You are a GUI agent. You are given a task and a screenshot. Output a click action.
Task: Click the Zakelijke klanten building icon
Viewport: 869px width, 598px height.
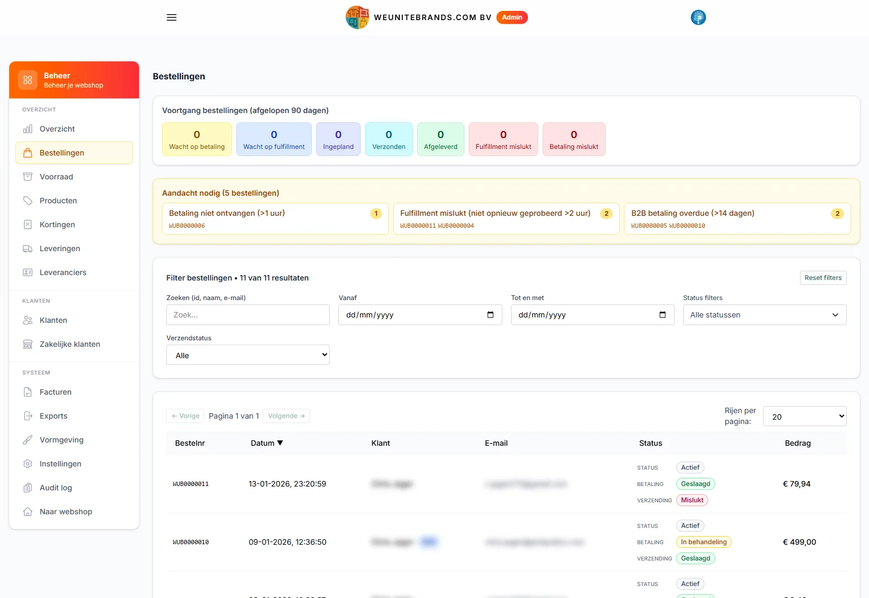28,344
